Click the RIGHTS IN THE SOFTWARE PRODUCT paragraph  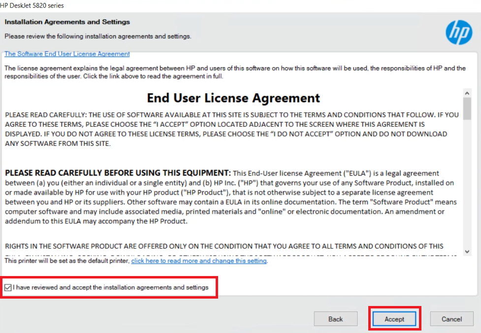coord(224,246)
